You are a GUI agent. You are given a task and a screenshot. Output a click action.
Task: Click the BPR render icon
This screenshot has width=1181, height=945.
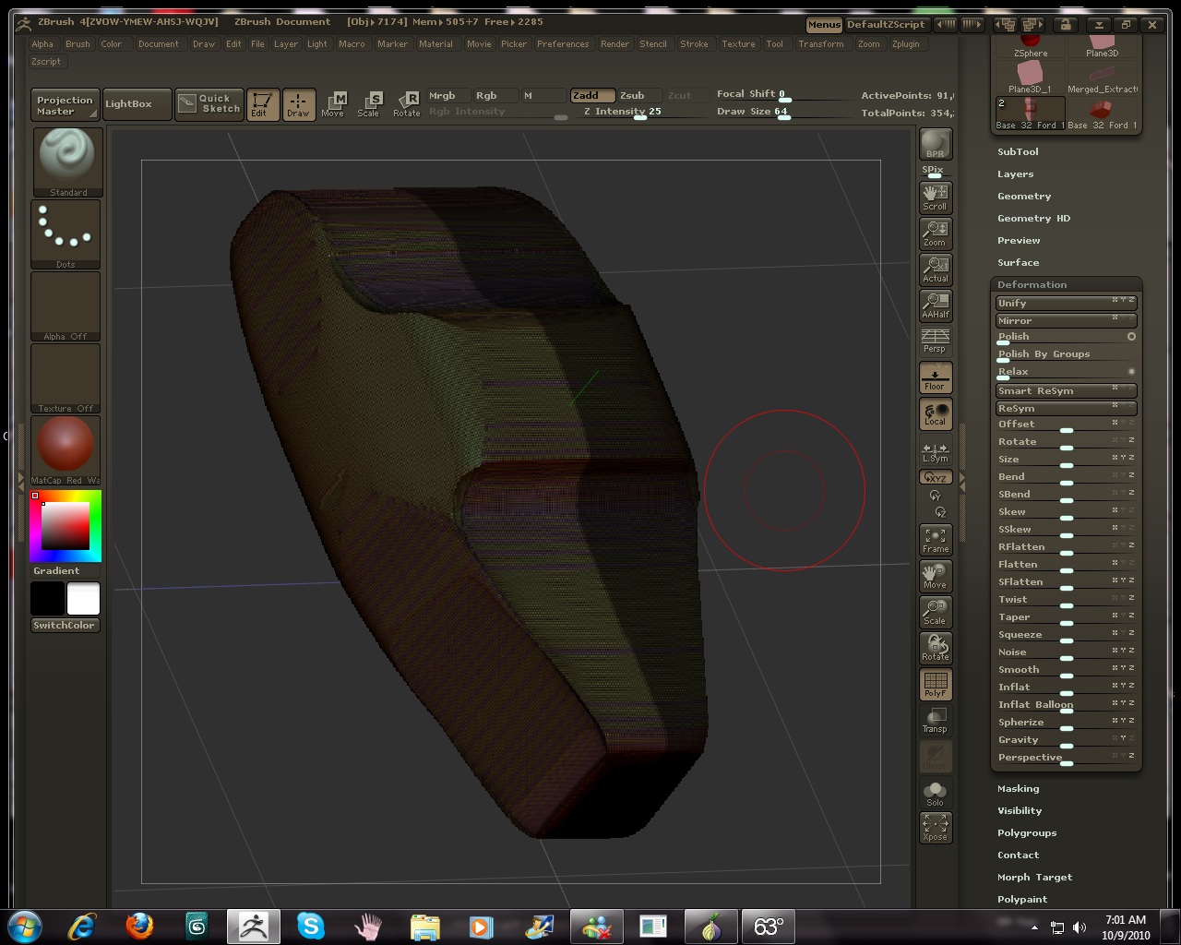935,146
